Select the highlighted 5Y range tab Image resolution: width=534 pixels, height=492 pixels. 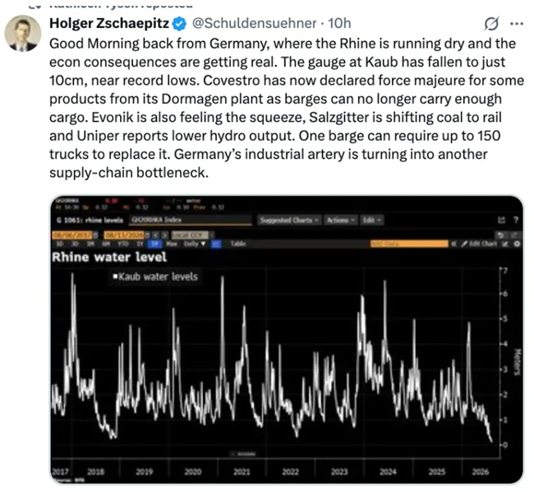[x=154, y=244]
